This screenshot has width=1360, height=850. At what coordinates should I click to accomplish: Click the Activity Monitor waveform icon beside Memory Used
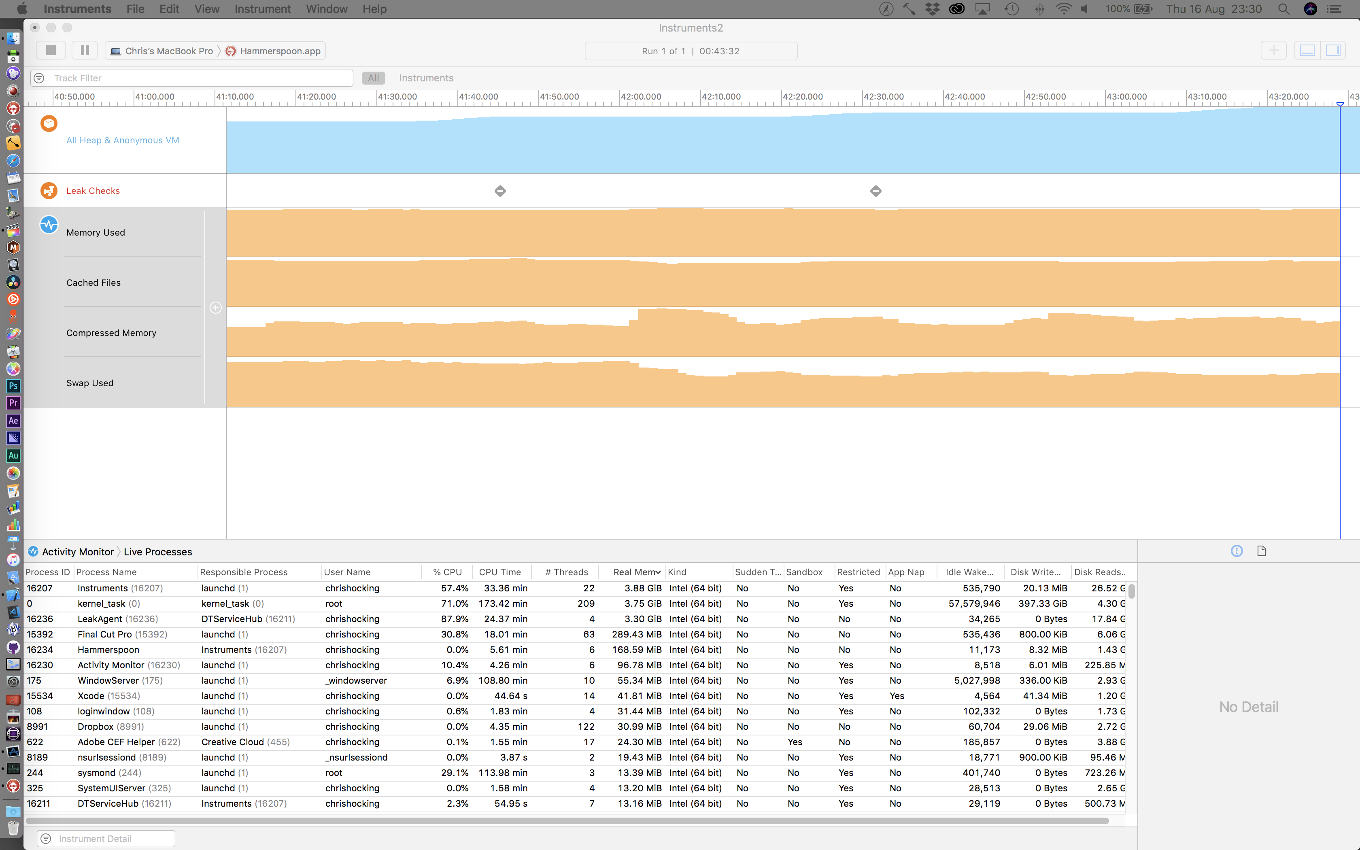pyautogui.click(x=49, y=224)
